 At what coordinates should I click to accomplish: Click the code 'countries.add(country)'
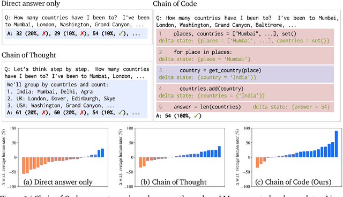(x=212, y=89)
